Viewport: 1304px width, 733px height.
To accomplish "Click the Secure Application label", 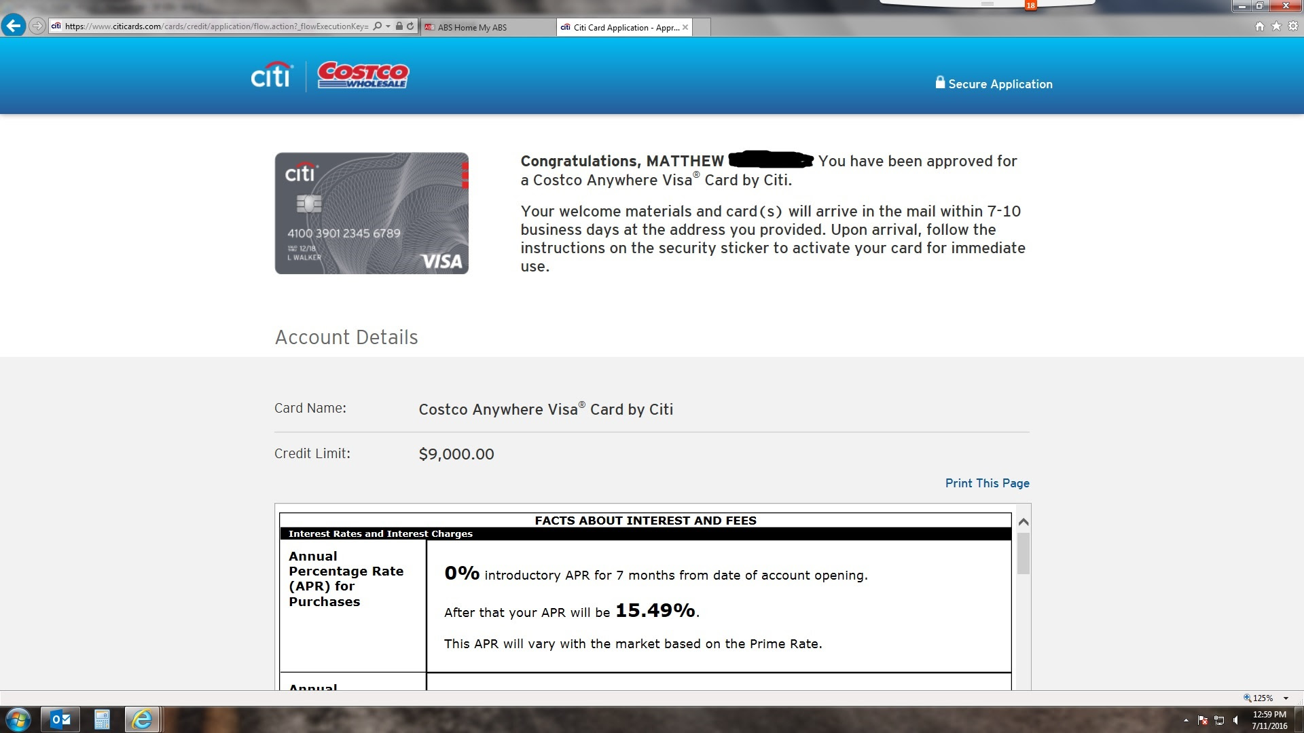I will click(1000, 84).
